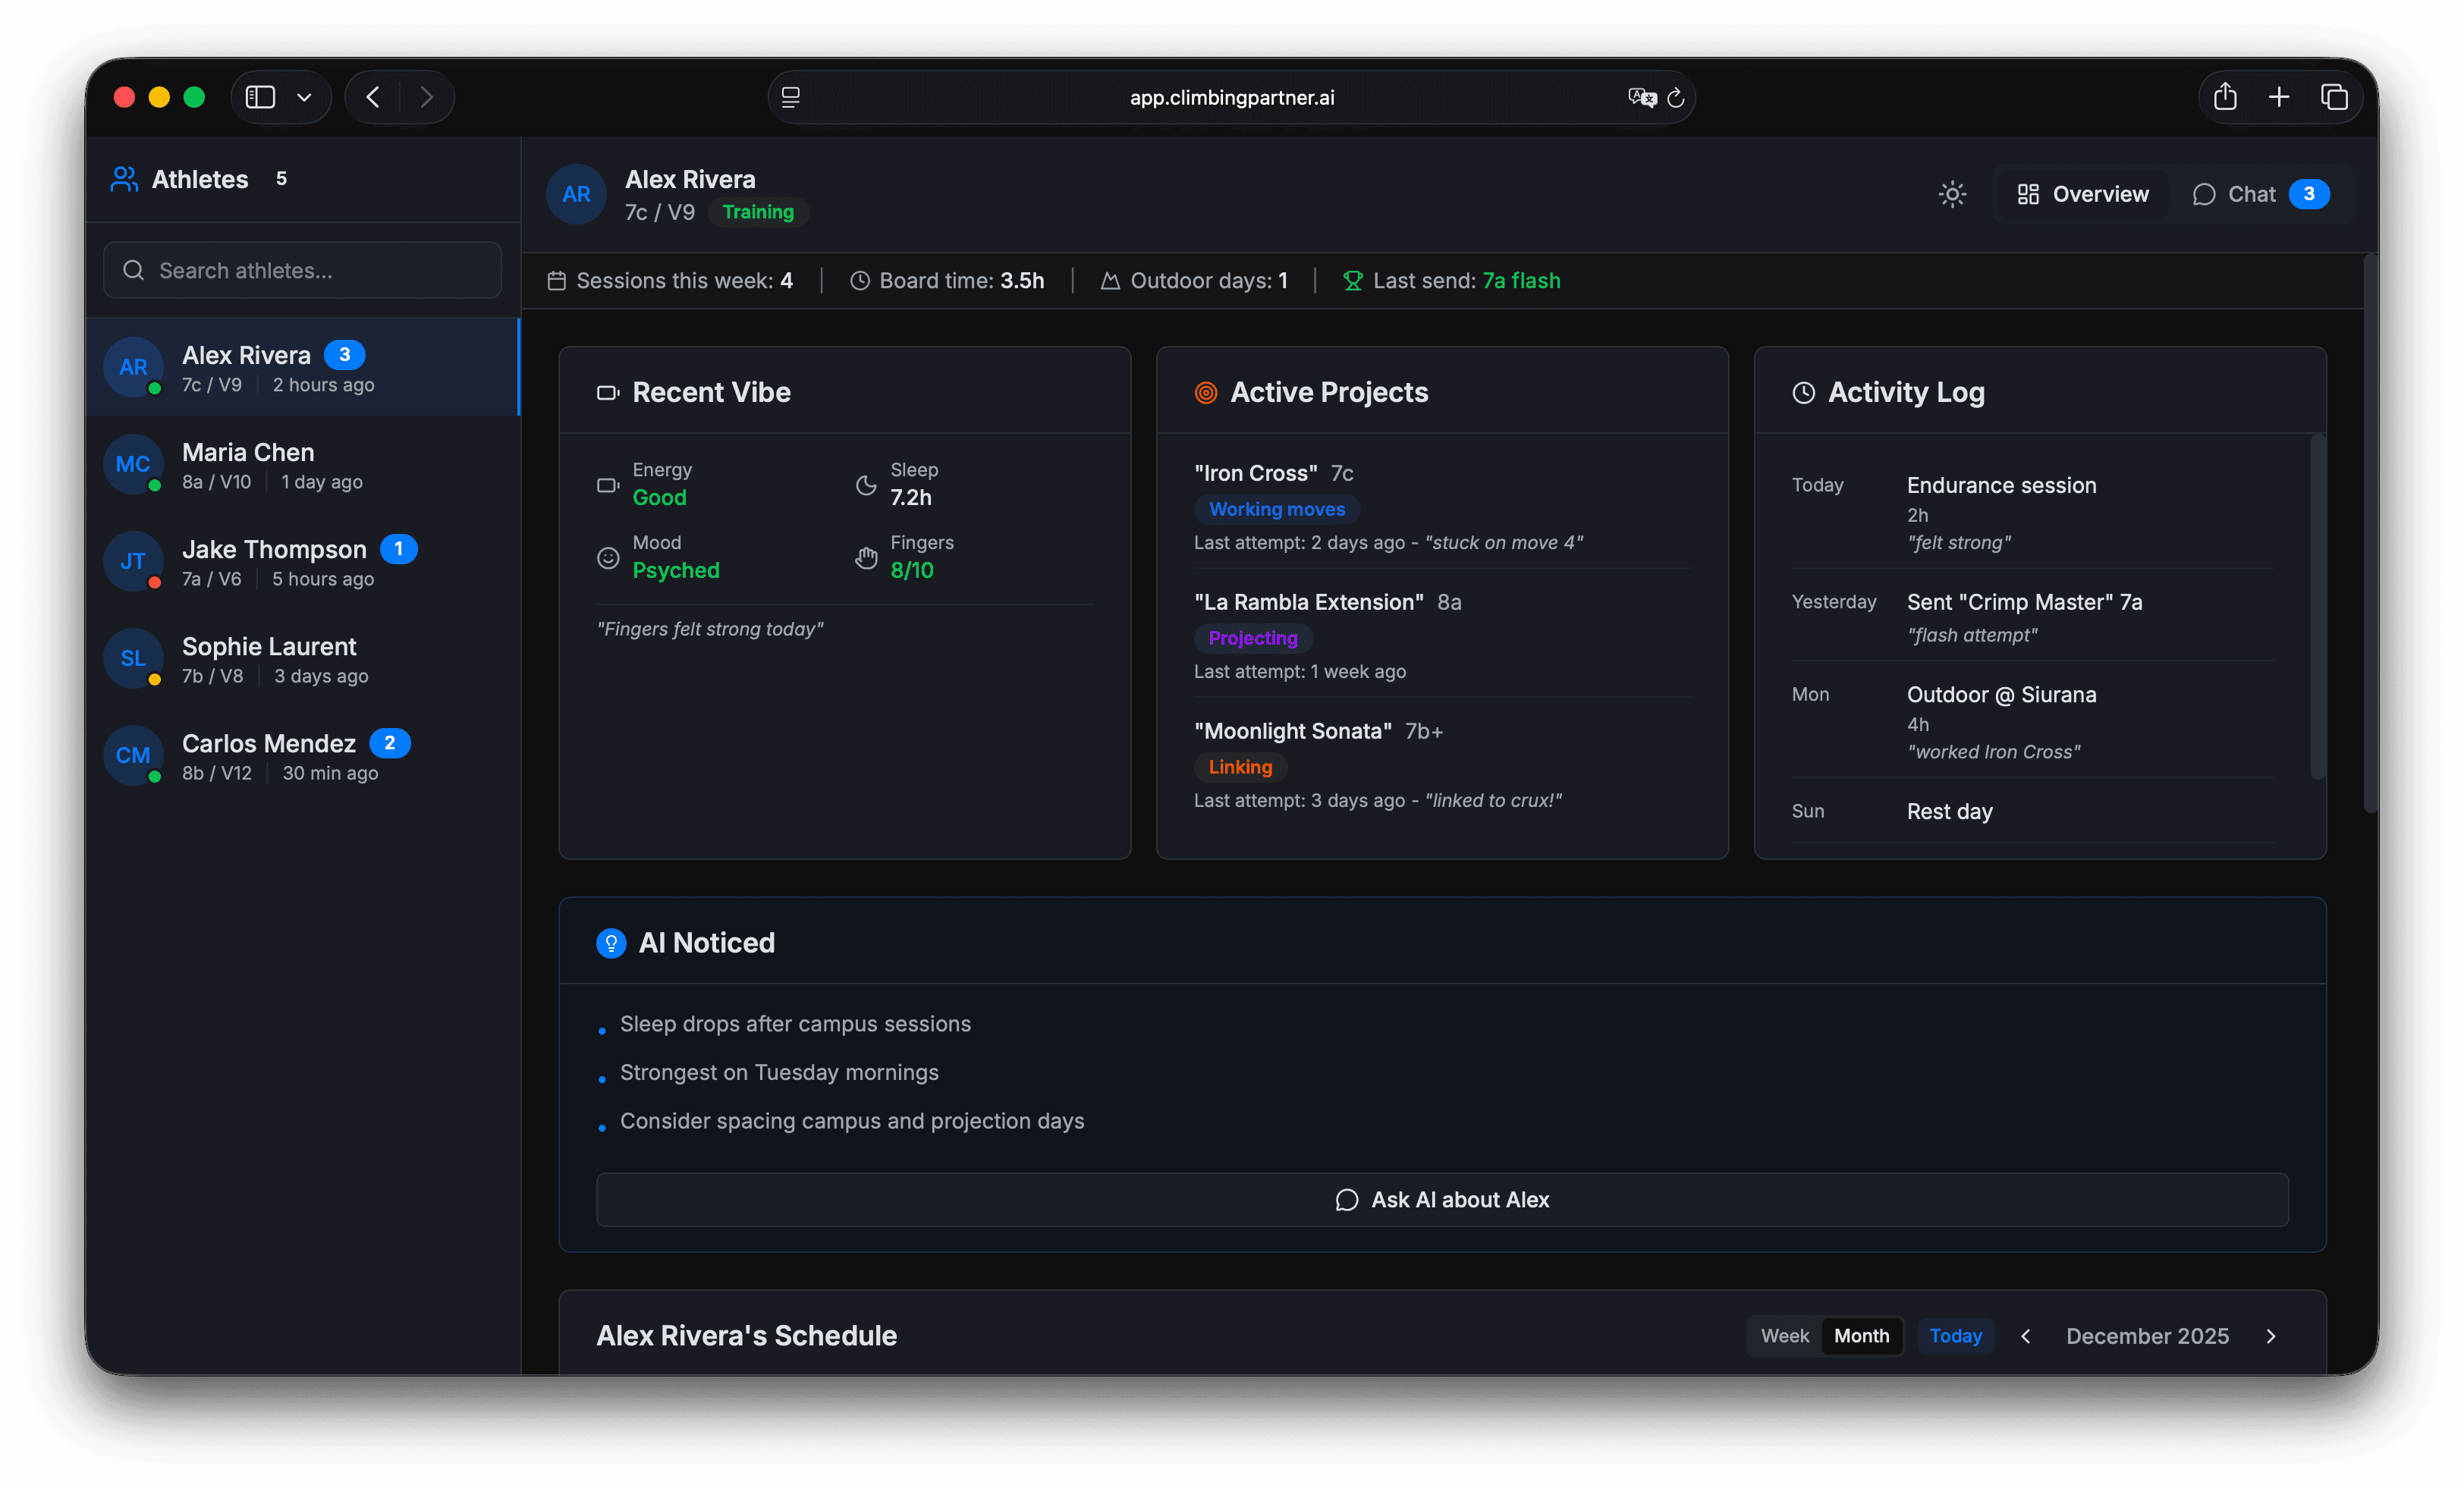Click the Recent Vibe camera icon
The image size is (2464, 1488).
[607, 393]
